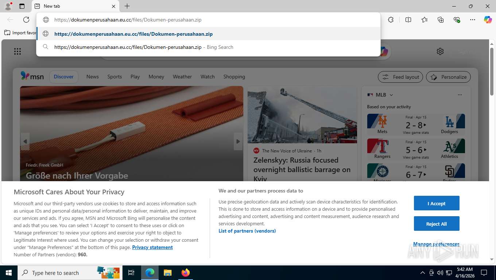
Task: Toggle the split screen icon
Action: tap(408, 20)
